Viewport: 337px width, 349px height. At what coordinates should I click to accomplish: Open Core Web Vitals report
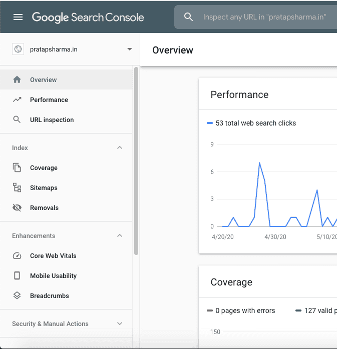click(x=66, y=255)
